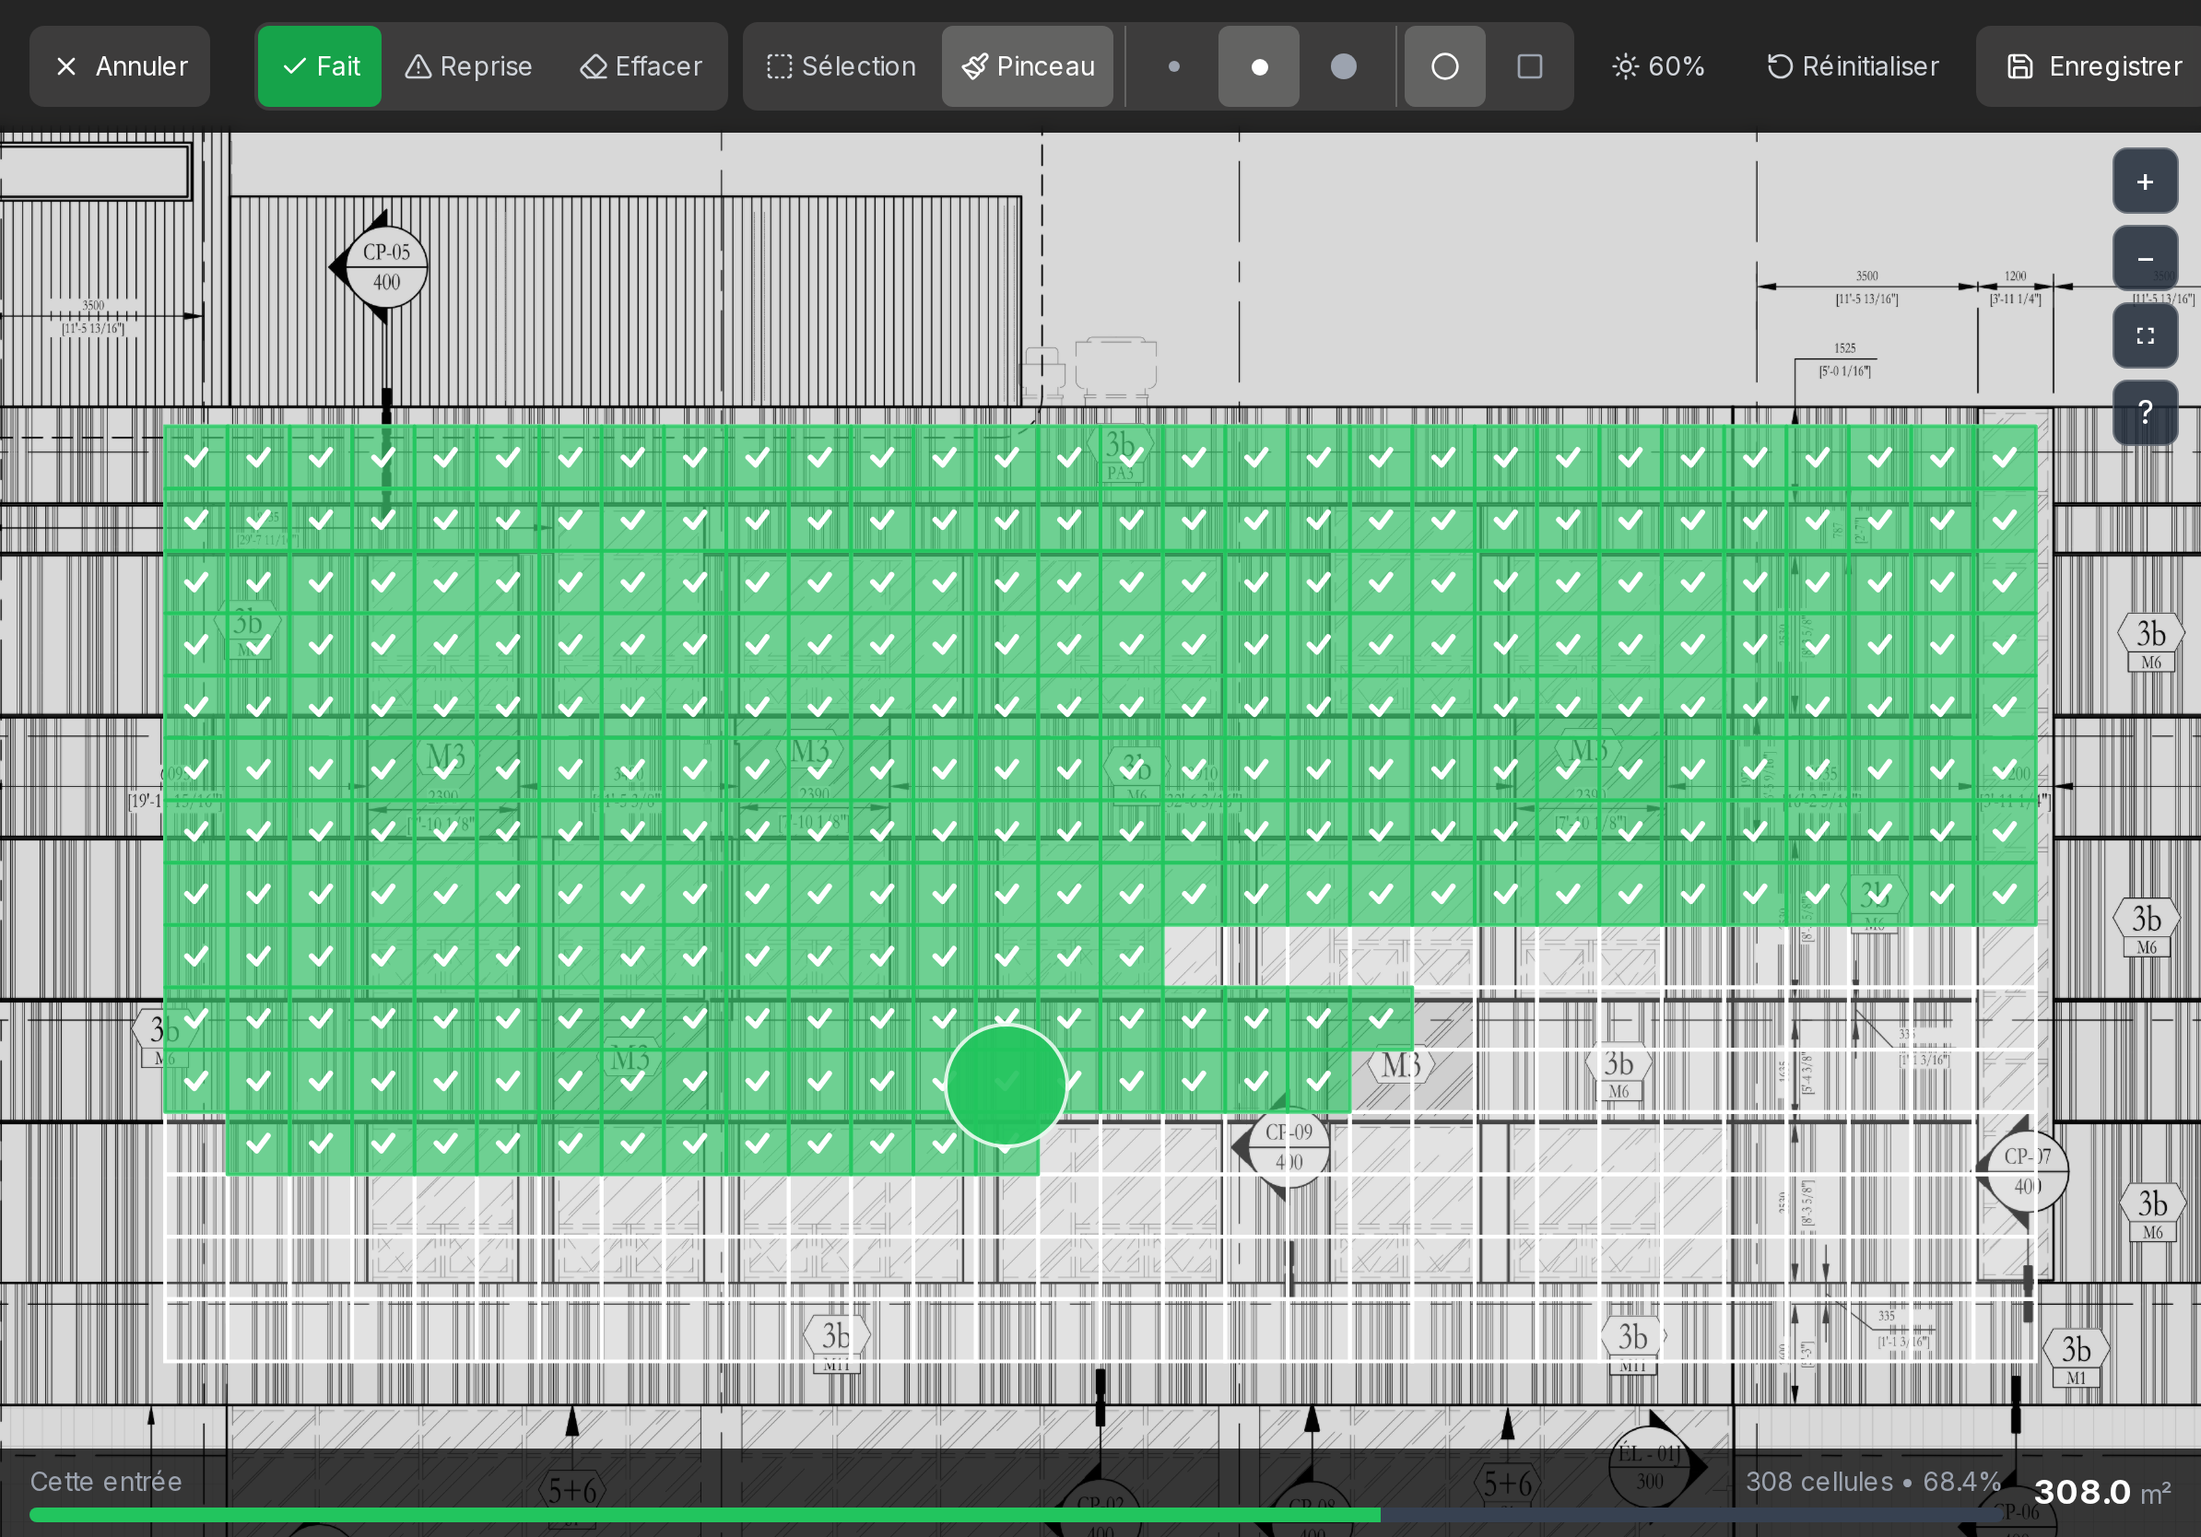Viewport: 2201px width, 1537px height.
Task: Click the CP-05 400 section marker
Action: point(385,266)
